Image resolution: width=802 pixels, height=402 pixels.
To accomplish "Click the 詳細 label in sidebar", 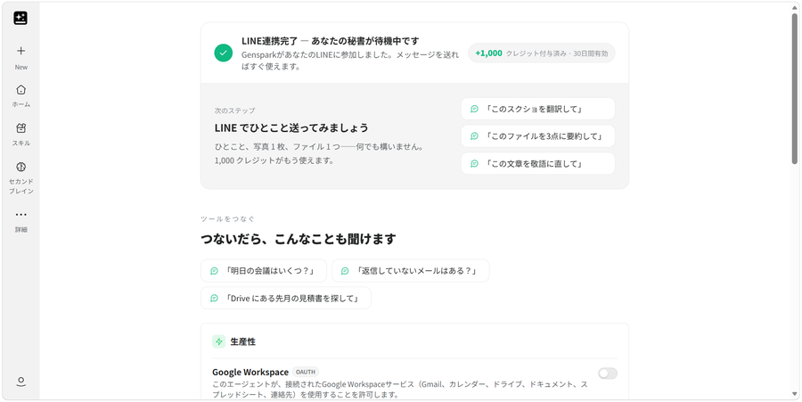I will point(21,230).
